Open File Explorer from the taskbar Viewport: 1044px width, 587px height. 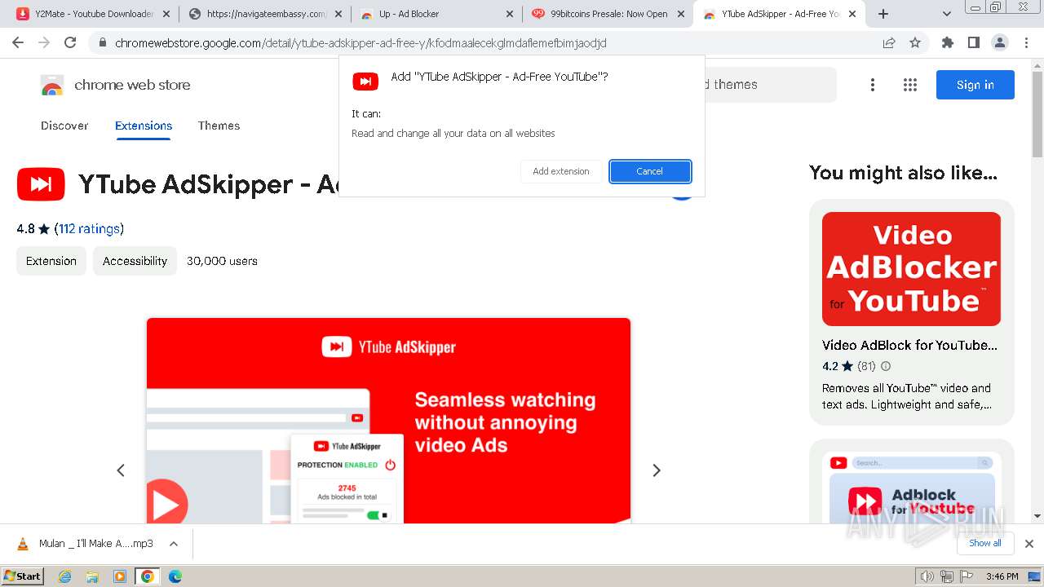[x=92, y=576]
